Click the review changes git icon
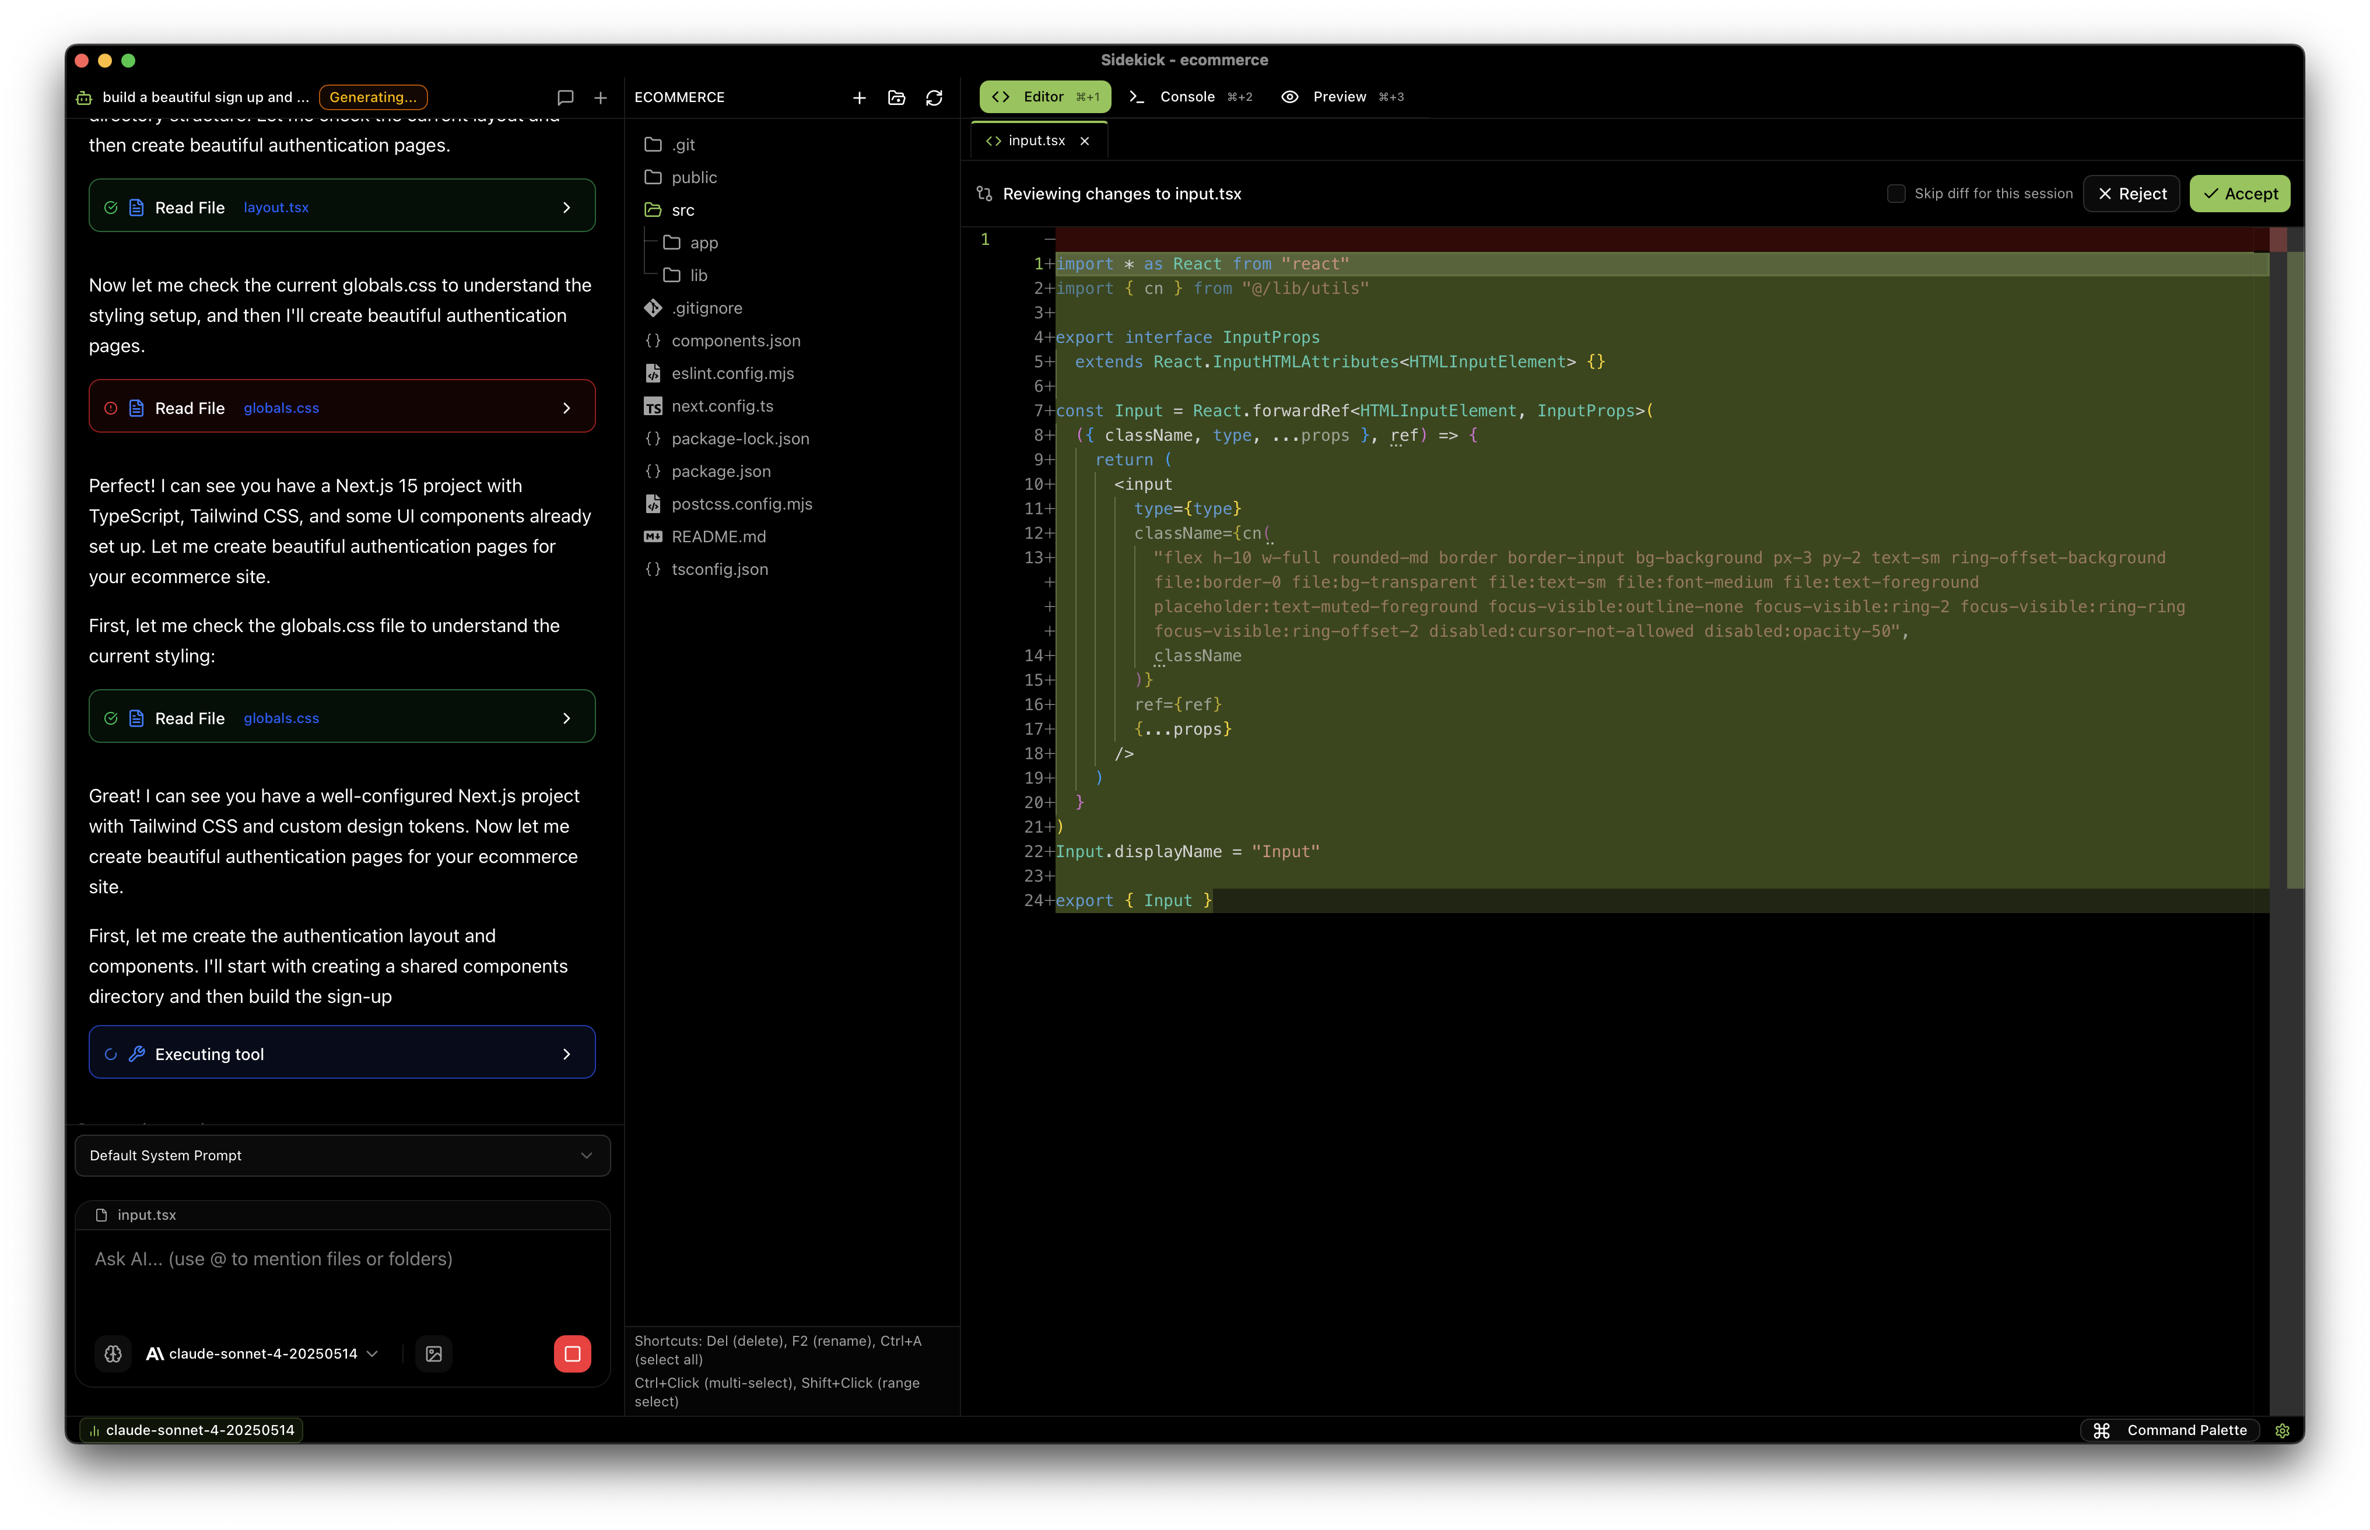The width and height of the screenshot is (2370, 1530). 985,194
